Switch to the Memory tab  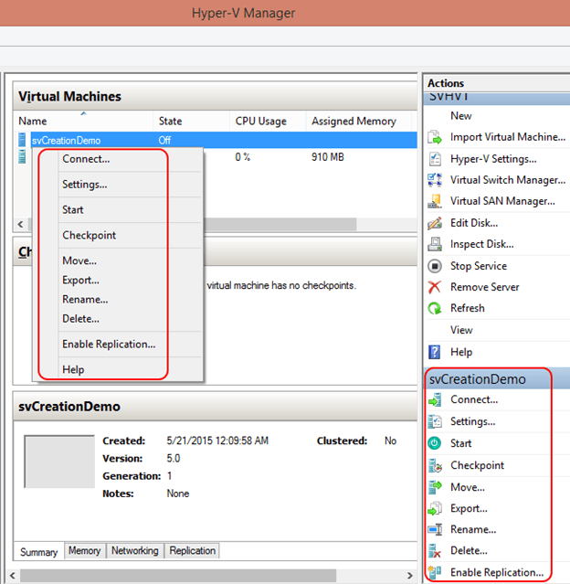coord(84,551)
